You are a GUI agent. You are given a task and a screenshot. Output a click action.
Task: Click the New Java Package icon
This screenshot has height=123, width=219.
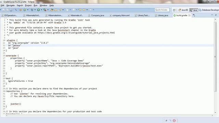click(x=21, y=10)
